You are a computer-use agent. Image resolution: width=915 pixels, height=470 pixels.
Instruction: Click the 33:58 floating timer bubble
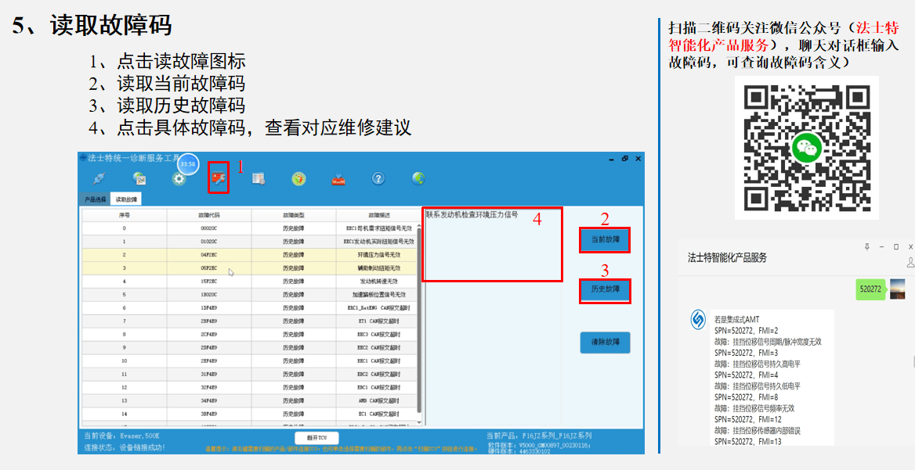(188, 164)
